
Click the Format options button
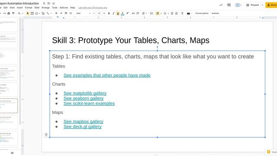202,13
